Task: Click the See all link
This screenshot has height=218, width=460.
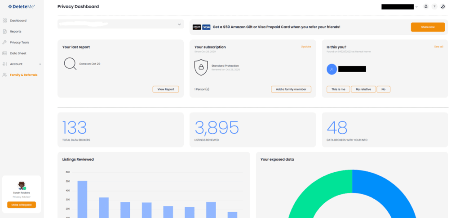Action: pos(438,47)
